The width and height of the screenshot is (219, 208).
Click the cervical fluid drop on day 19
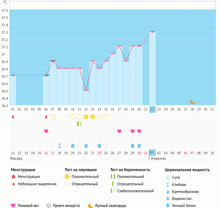133,146
